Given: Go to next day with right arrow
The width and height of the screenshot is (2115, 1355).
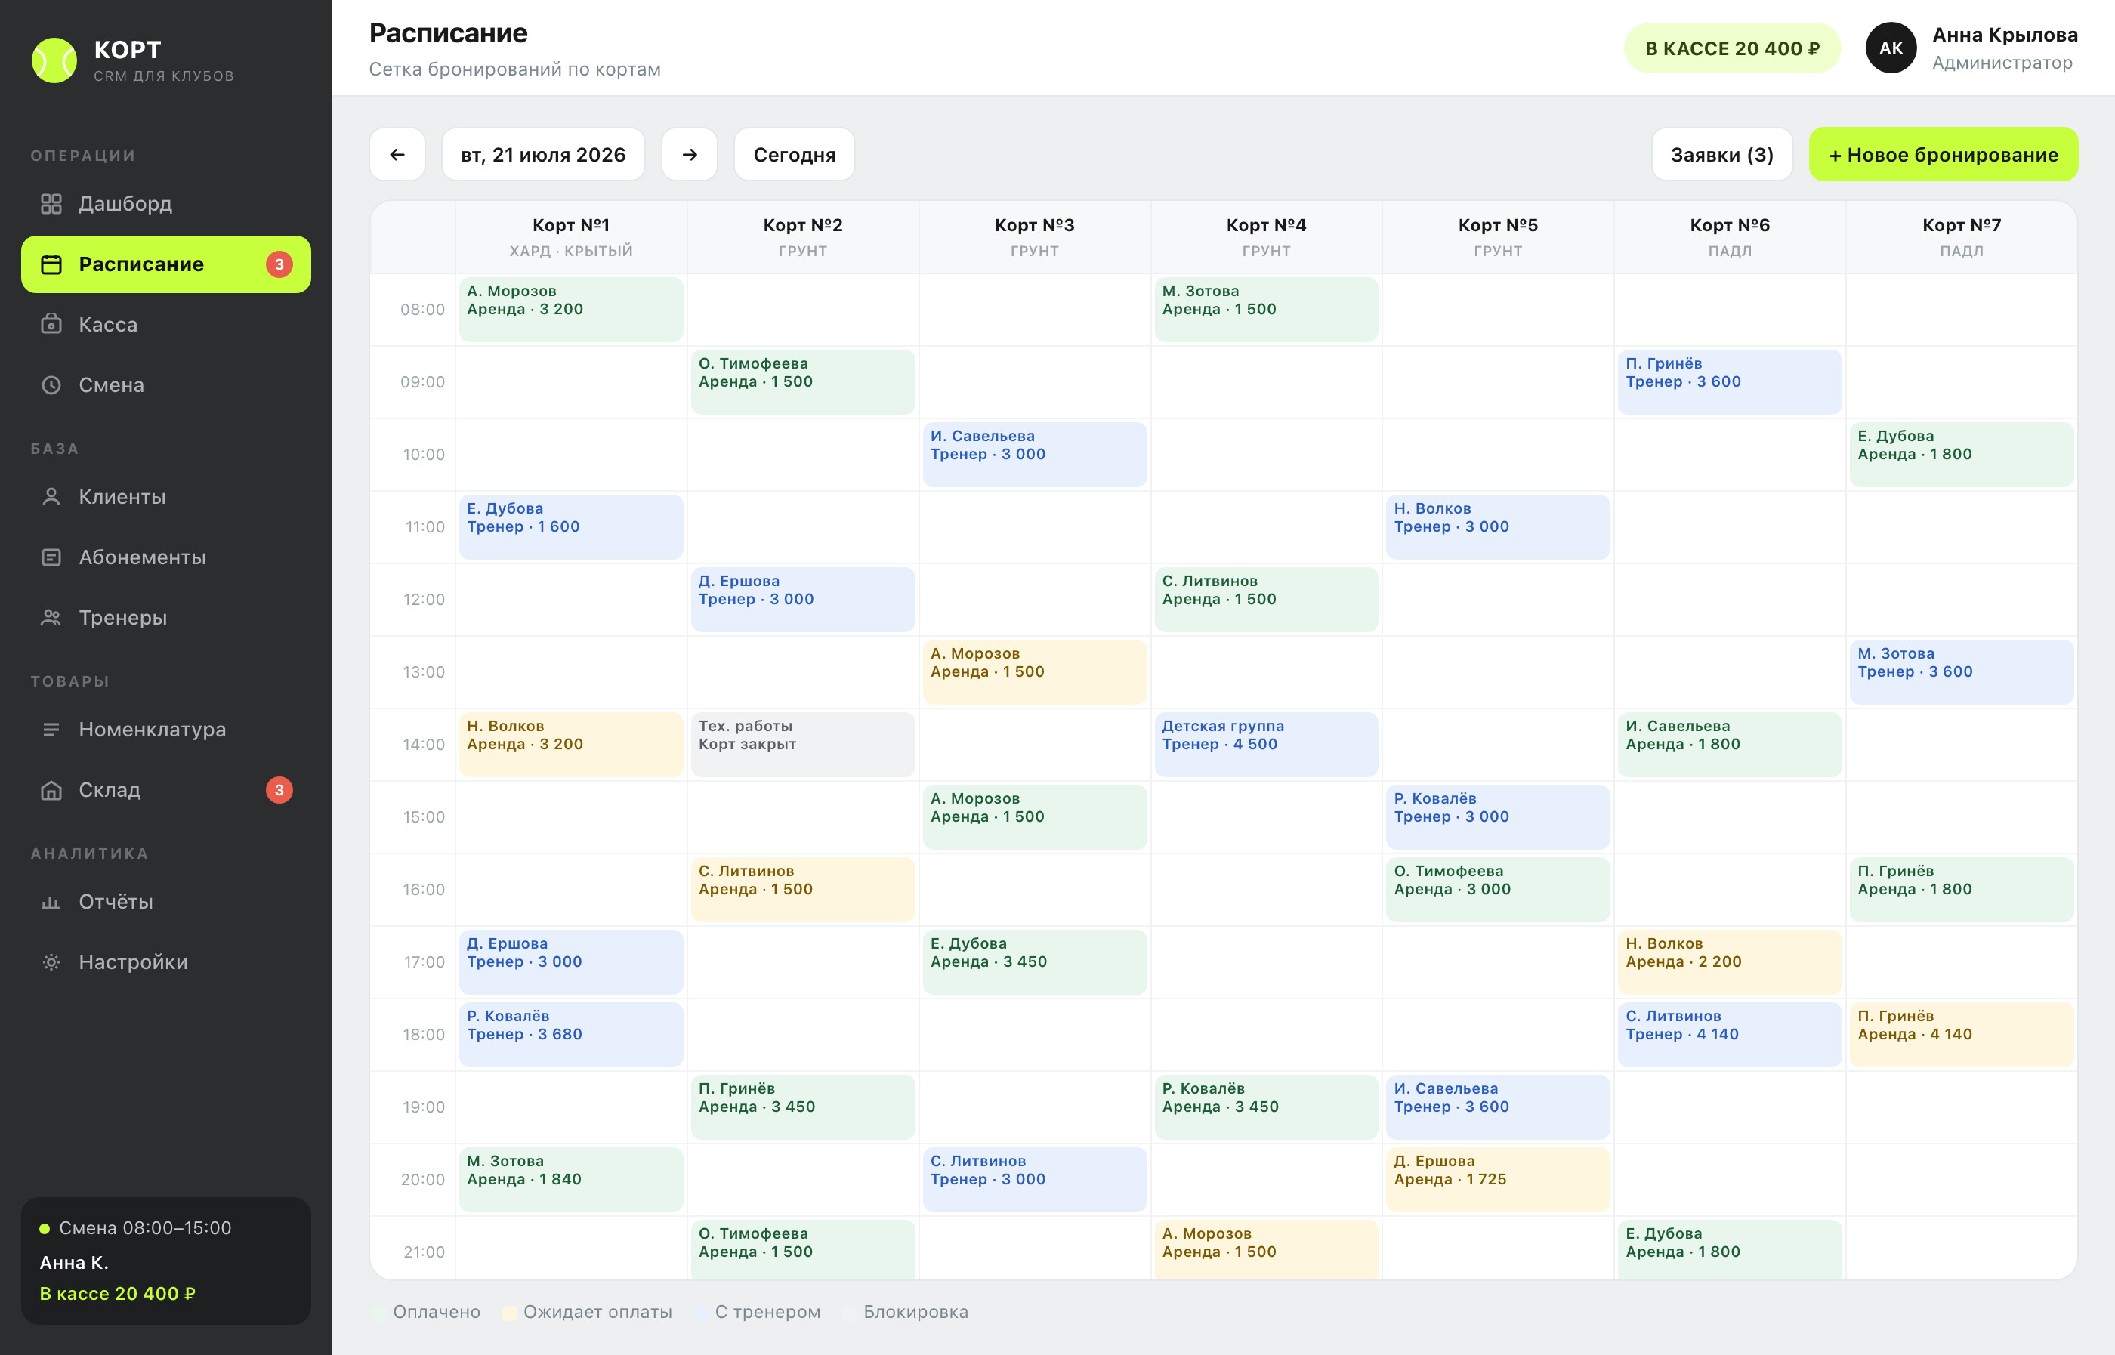Looking at the screenshot, I should [x=690, y=155].
